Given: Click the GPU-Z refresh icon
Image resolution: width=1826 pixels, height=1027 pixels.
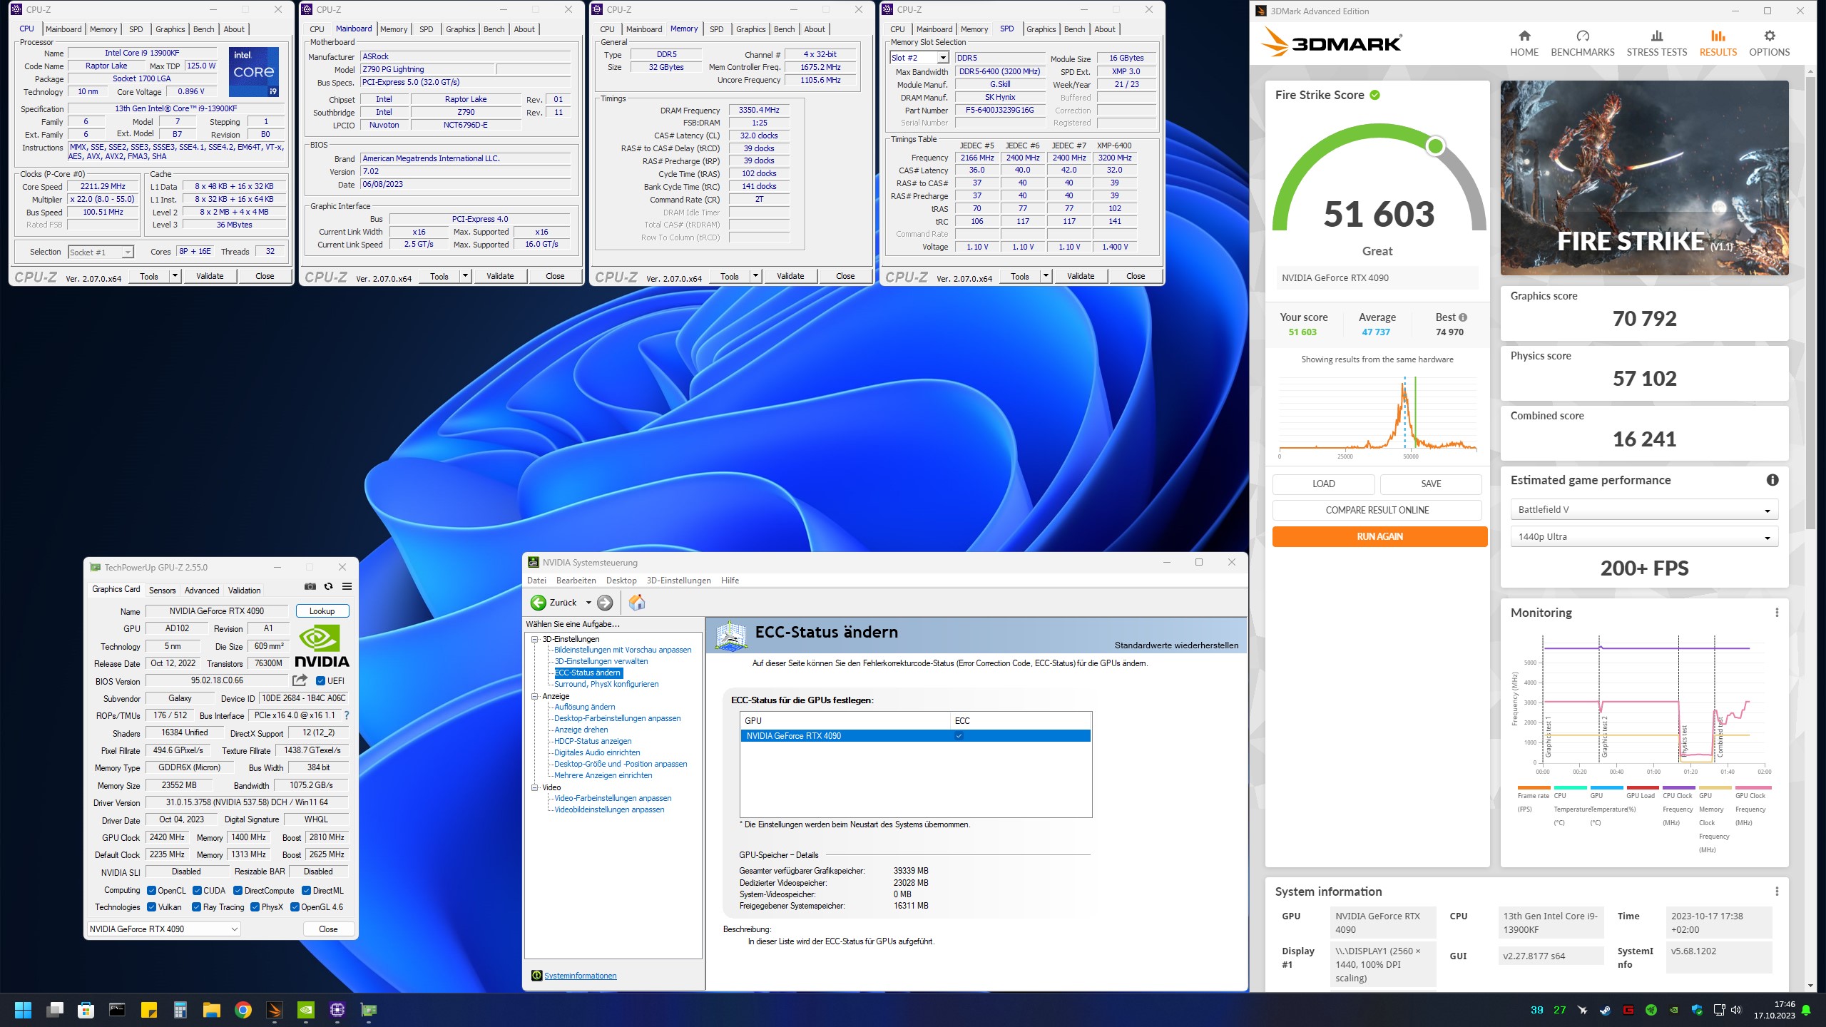Looking at the screenshot, I should (329, 586).
